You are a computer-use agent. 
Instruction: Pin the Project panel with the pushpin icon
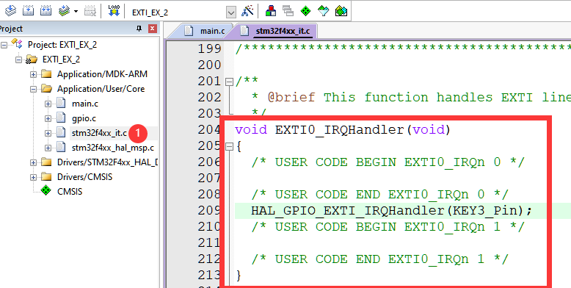coord(139,29)
